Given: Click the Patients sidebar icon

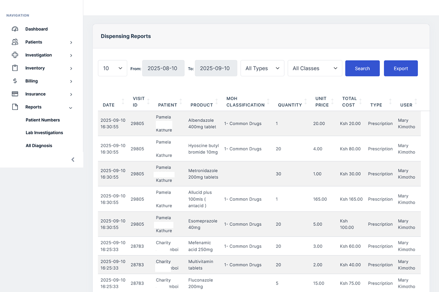Looking at the screenshot, I should click(x=15, y=42).
